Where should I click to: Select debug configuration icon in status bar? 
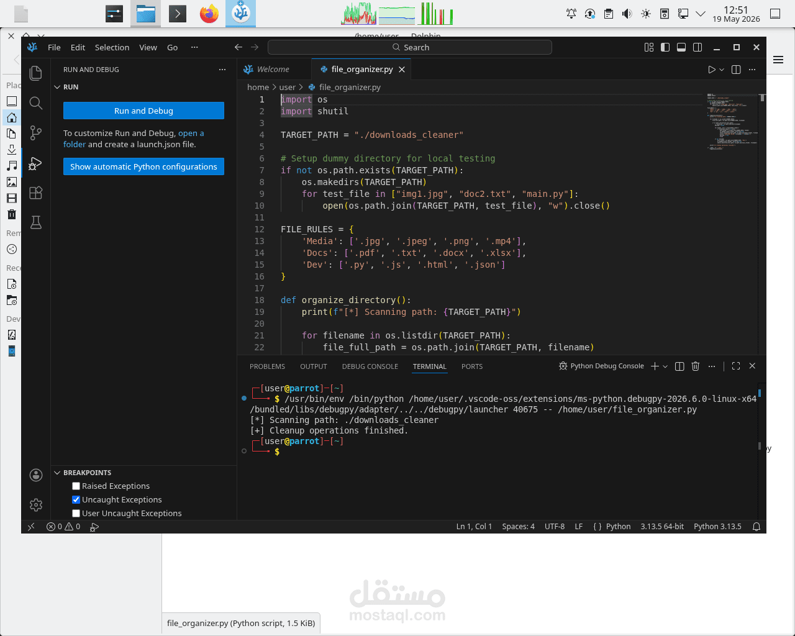(94, 527)
